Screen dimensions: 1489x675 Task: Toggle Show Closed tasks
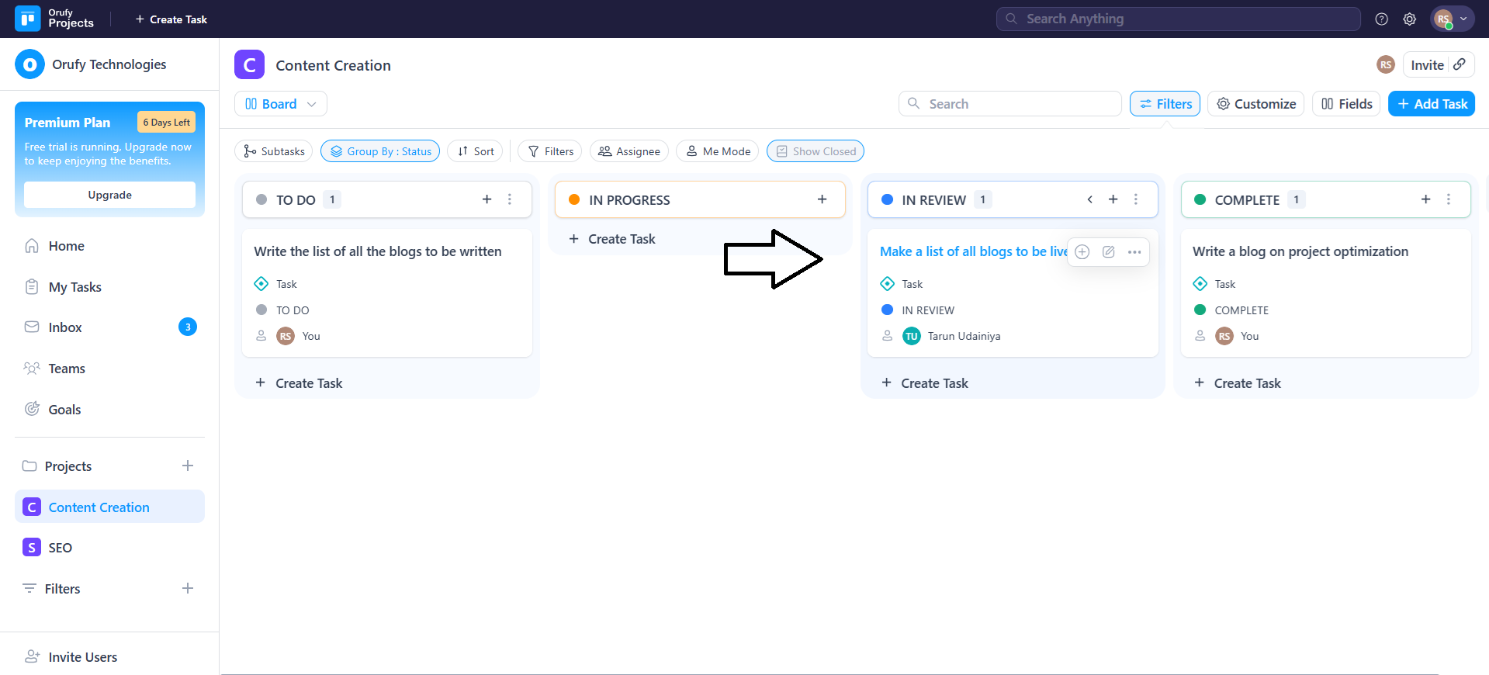(815, 151)
